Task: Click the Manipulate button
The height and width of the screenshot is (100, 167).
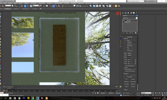Action: tap(130, 77)
